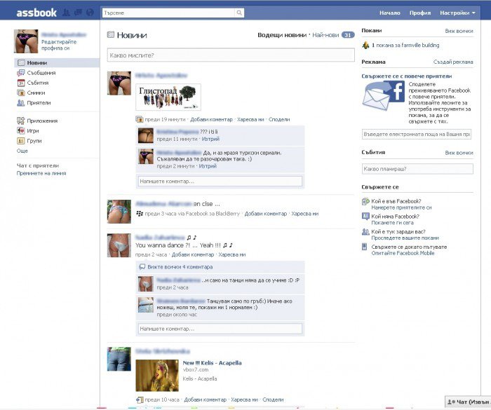Open the Kelis Acapella video thumbnail
This screenshot has height=410, width=491.
(x=157, y=376)
